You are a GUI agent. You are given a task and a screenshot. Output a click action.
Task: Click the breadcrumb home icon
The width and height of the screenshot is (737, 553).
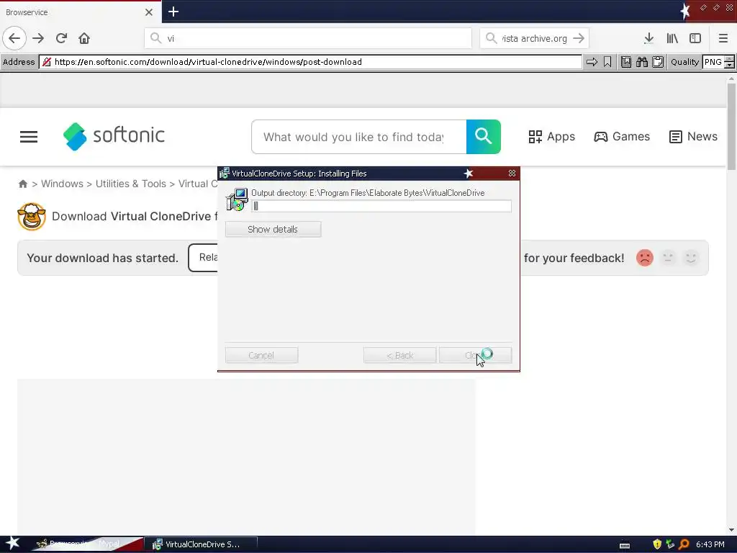[x=22, y=184]
